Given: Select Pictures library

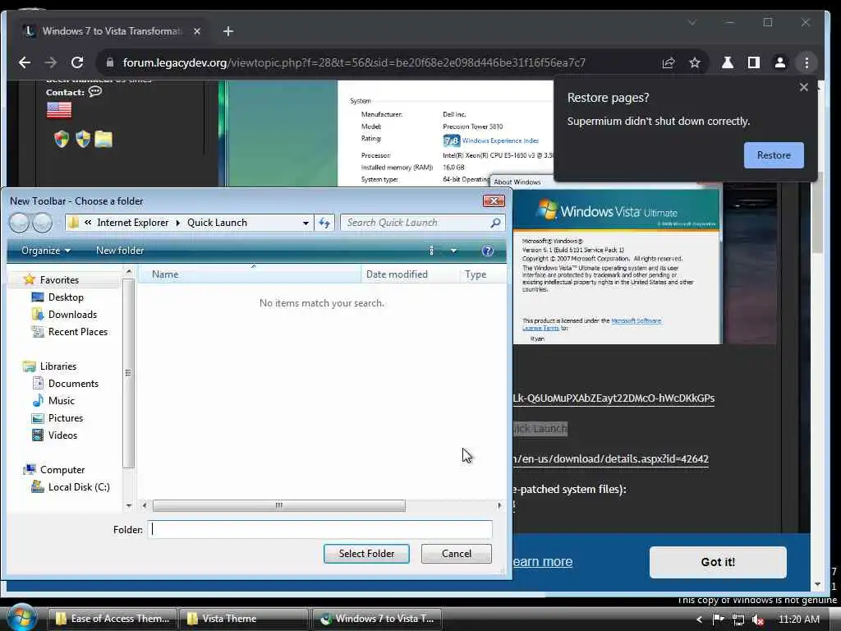Looking at the screenshot, I should pyautogui.click(x=66, y=418).
